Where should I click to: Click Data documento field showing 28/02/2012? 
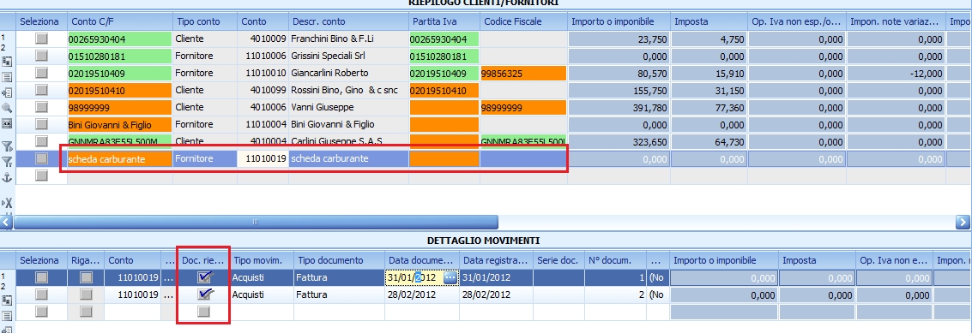(x=421, y=294)
